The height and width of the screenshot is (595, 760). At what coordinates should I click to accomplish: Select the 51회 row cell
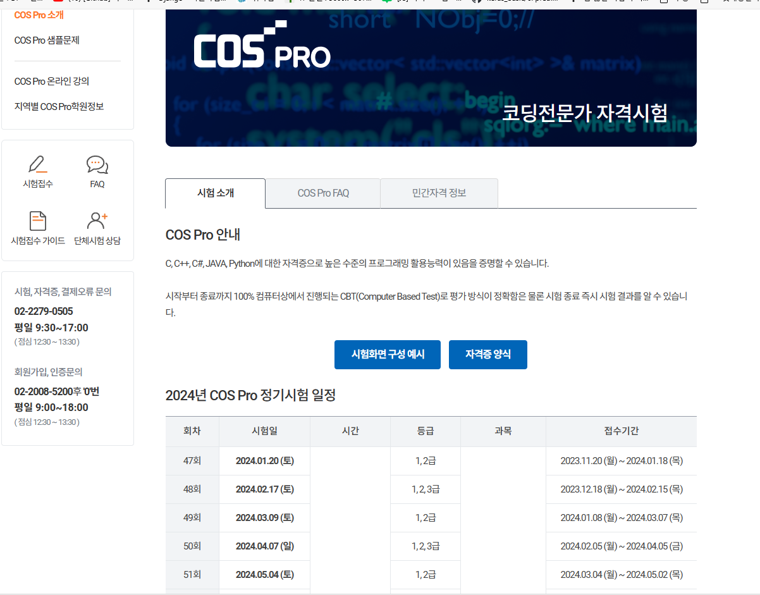tap(192, 575)
